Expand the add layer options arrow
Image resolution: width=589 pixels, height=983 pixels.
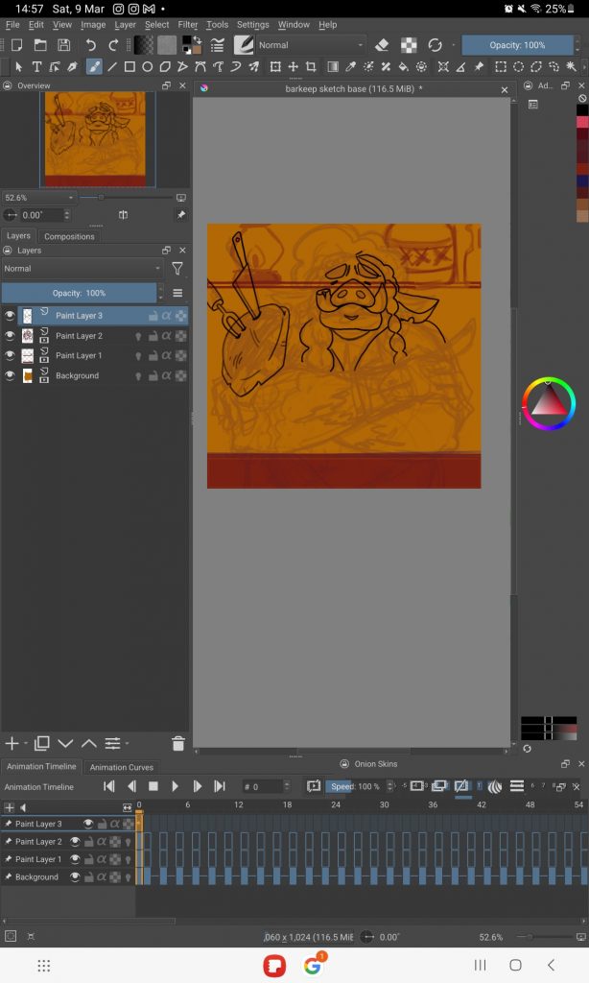(x=26, y=744)
